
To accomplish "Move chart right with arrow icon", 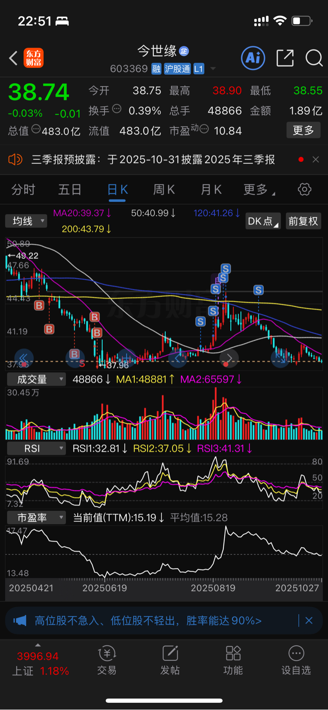I will (x=229, y=358).
